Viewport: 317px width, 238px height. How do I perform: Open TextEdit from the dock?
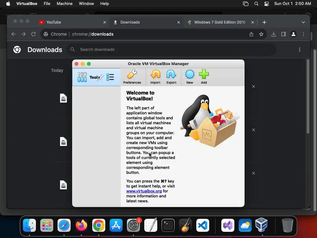151,225
